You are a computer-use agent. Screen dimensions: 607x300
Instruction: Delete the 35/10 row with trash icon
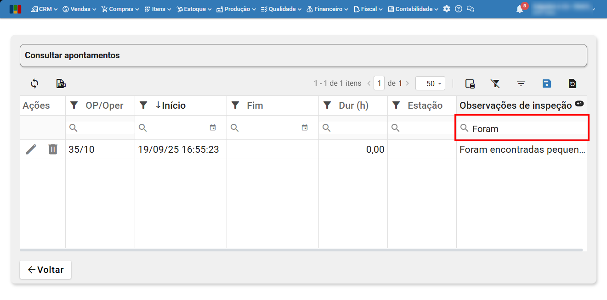pyautogui.click(x=53, y=149)
